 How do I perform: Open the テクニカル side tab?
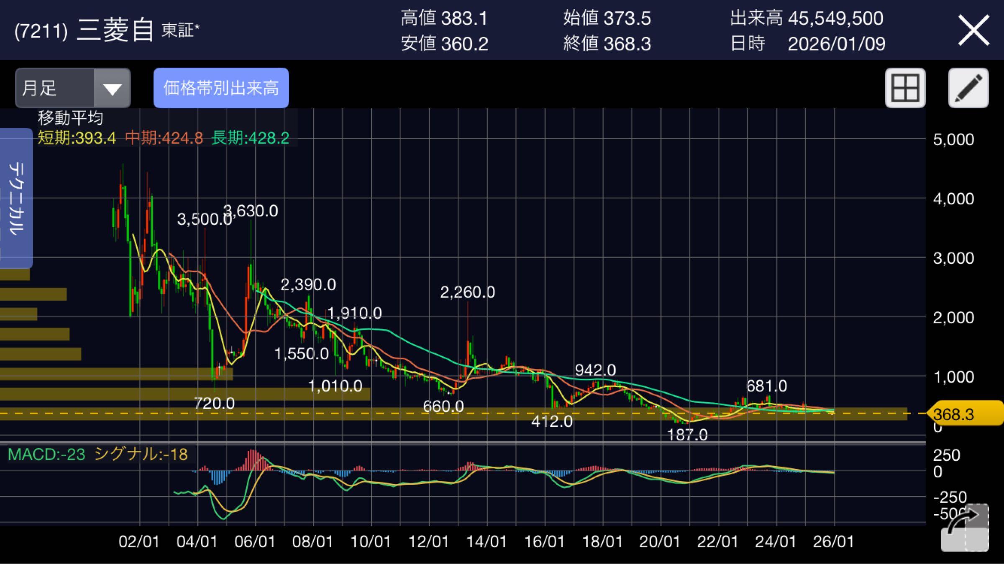click(16, 198)
